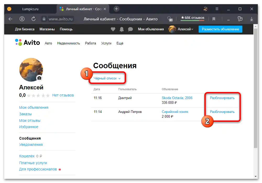Click the padlock site security icon

tap(44, 19)
